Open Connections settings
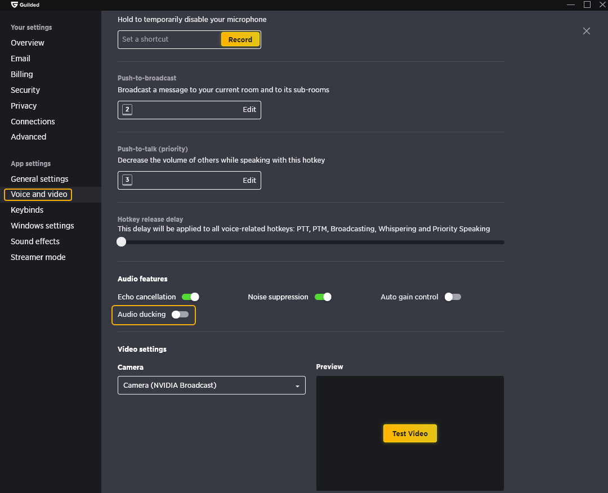The image size is (608, 493). click(33, 122)
